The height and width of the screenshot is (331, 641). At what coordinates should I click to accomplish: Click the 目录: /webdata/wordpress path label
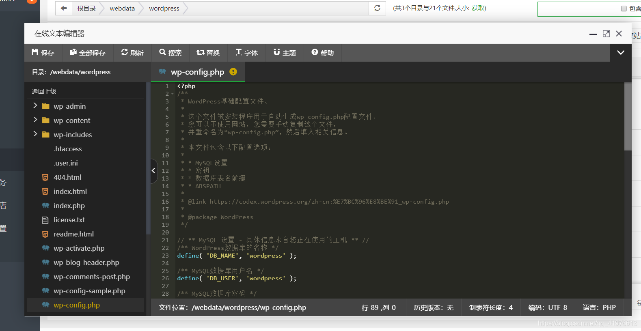(71, 72)
